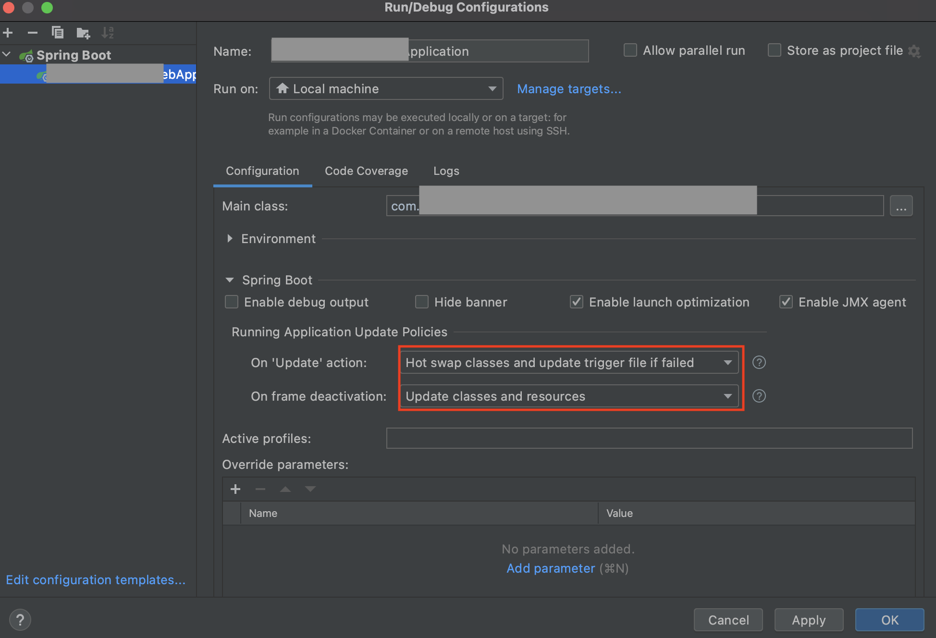
Task: Enable Allow parallel run checkbox
Action: coord(630,50)
